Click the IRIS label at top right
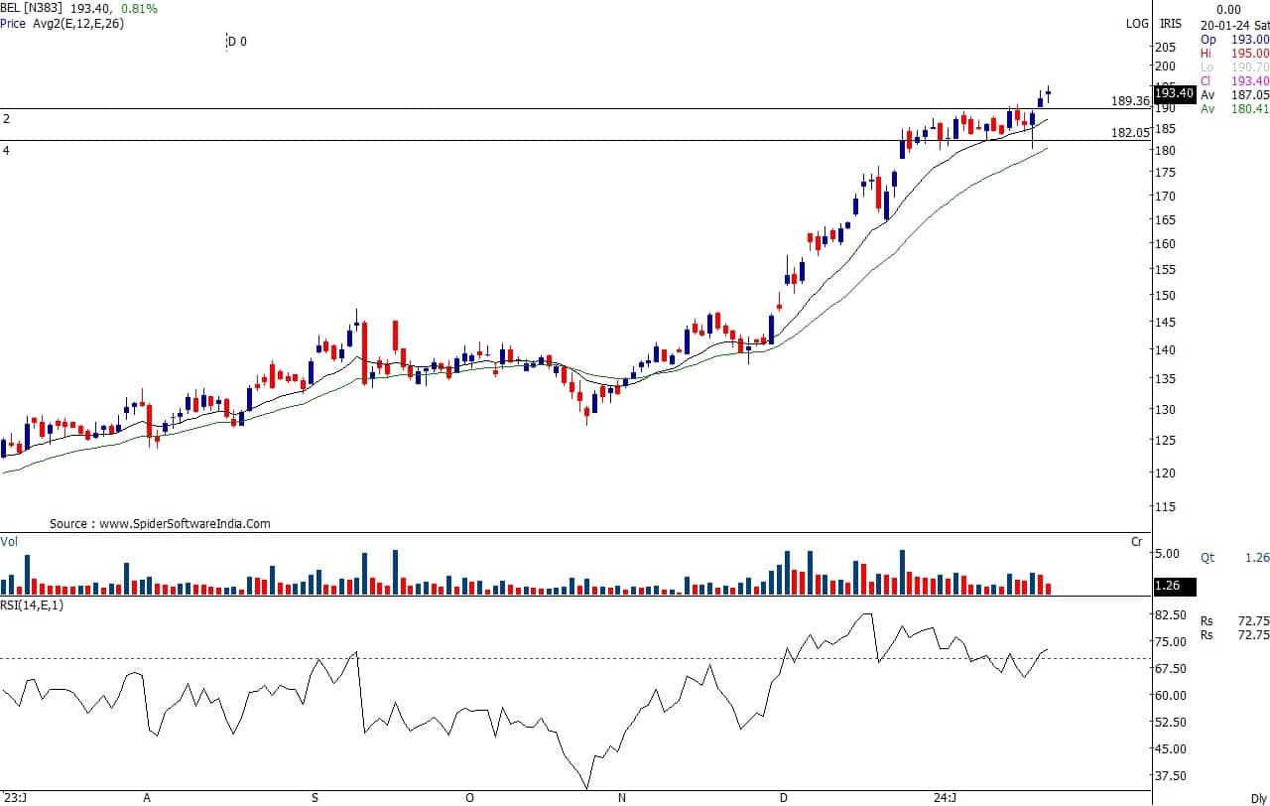Image resolution: width=1270 pixels, height=806 pixels. (x=1171, y=23)
